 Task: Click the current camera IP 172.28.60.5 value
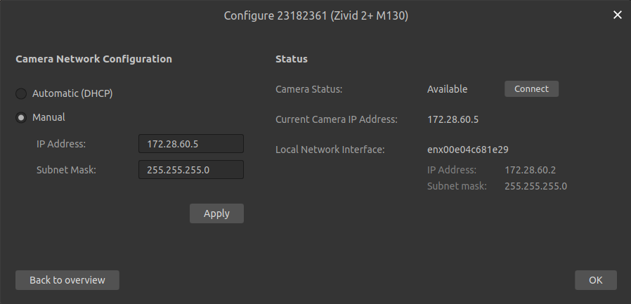(x=453, y=119)
